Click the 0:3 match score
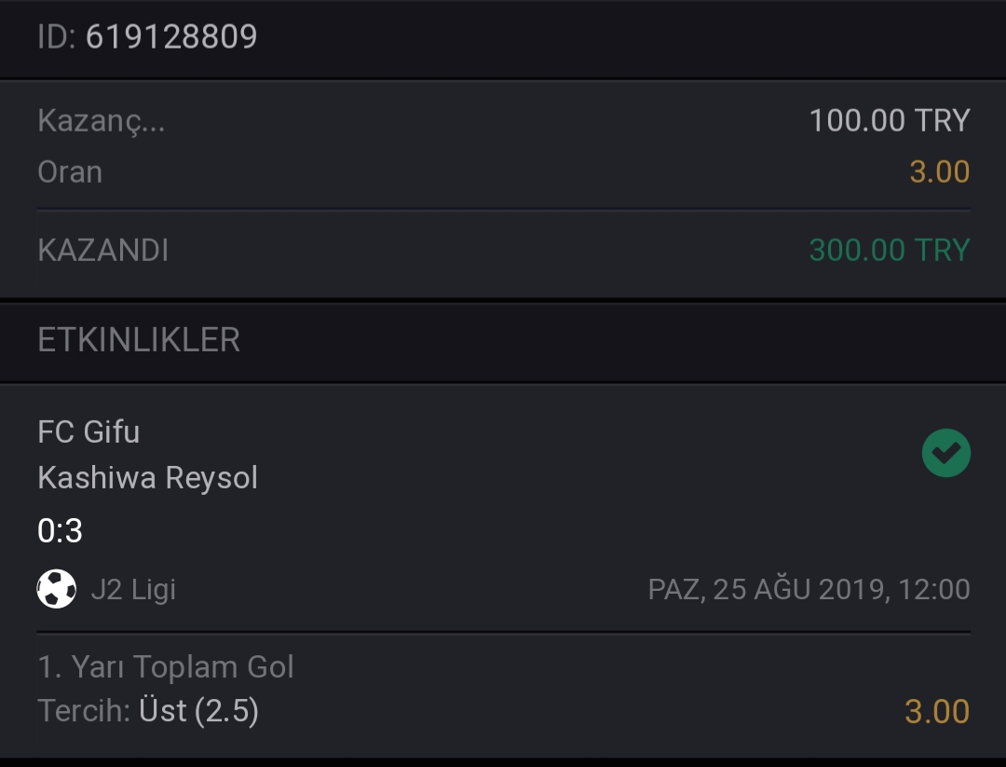The image size is (1006, 767). (60, 531)
